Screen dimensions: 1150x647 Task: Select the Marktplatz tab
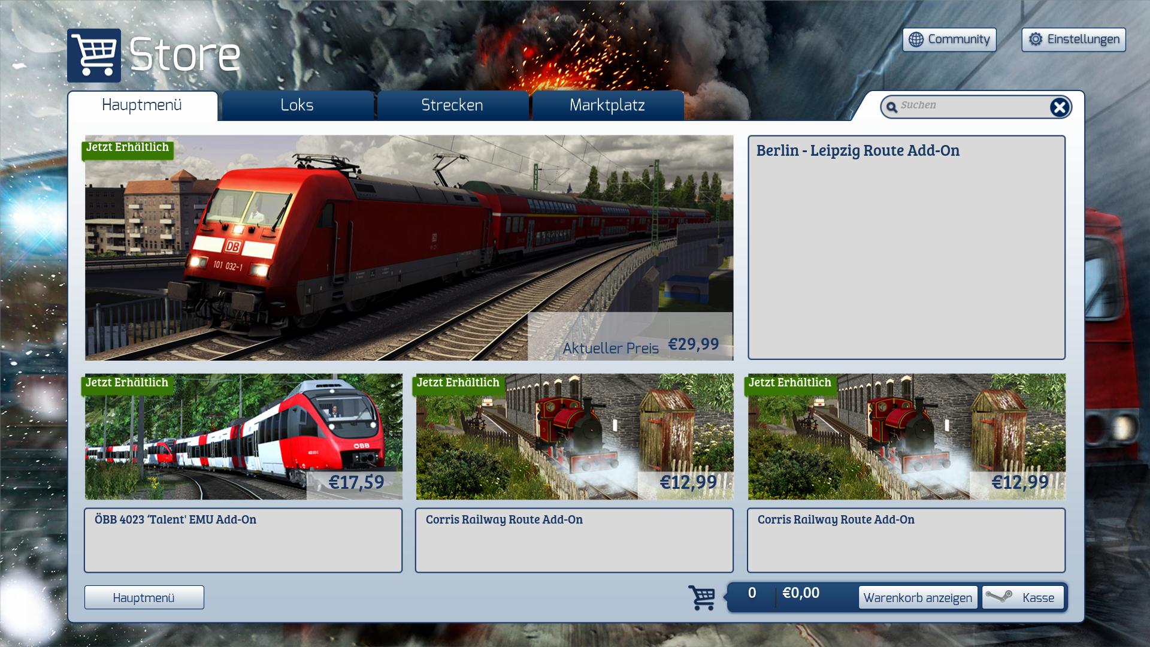tap(607, 105)
